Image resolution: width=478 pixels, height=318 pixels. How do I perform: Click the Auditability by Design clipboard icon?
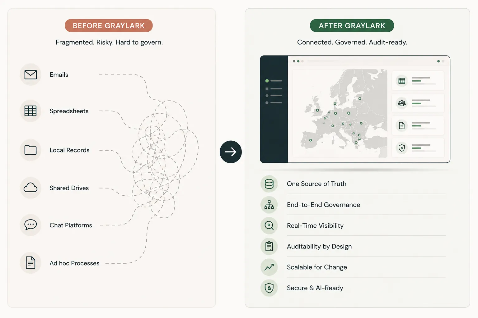point(269,246)
